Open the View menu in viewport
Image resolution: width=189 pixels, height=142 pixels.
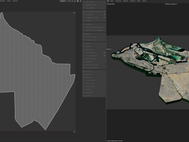coord(112,1)
